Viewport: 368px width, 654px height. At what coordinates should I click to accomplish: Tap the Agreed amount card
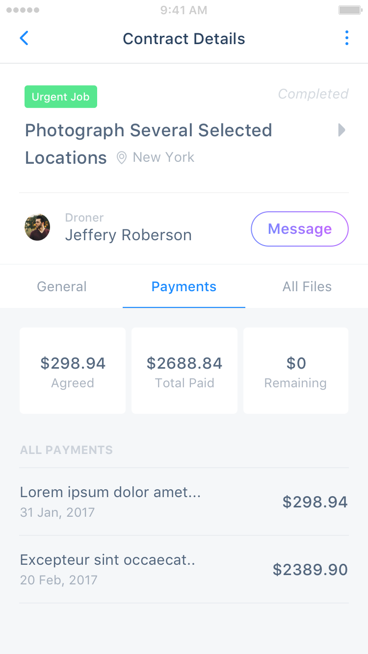[73, 371]
